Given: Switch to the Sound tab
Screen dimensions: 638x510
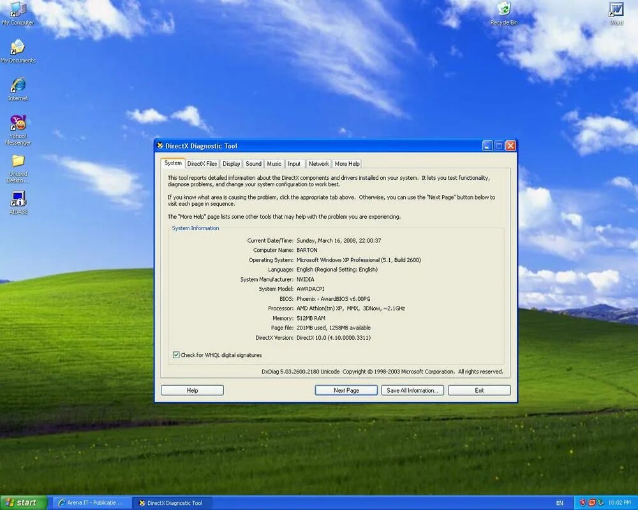Looking at the screenshot, I should [x=253, y=163].
